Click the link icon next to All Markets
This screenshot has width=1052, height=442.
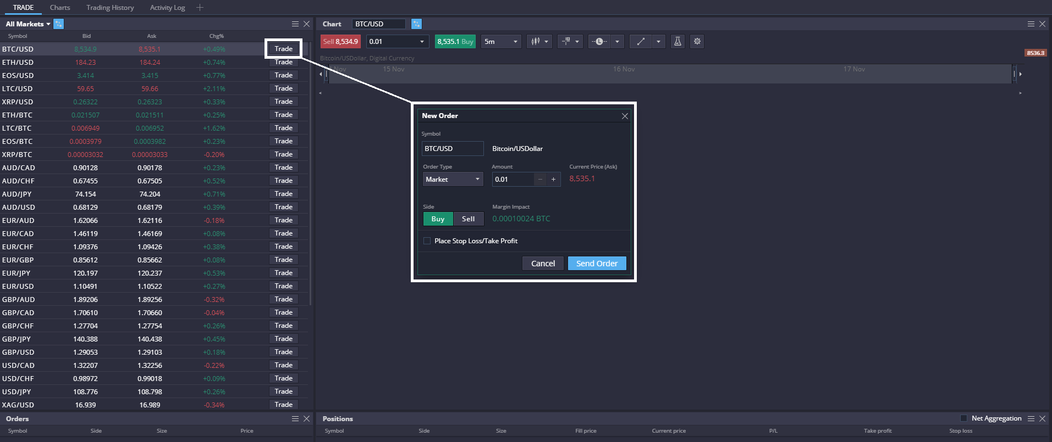(59, 24)
